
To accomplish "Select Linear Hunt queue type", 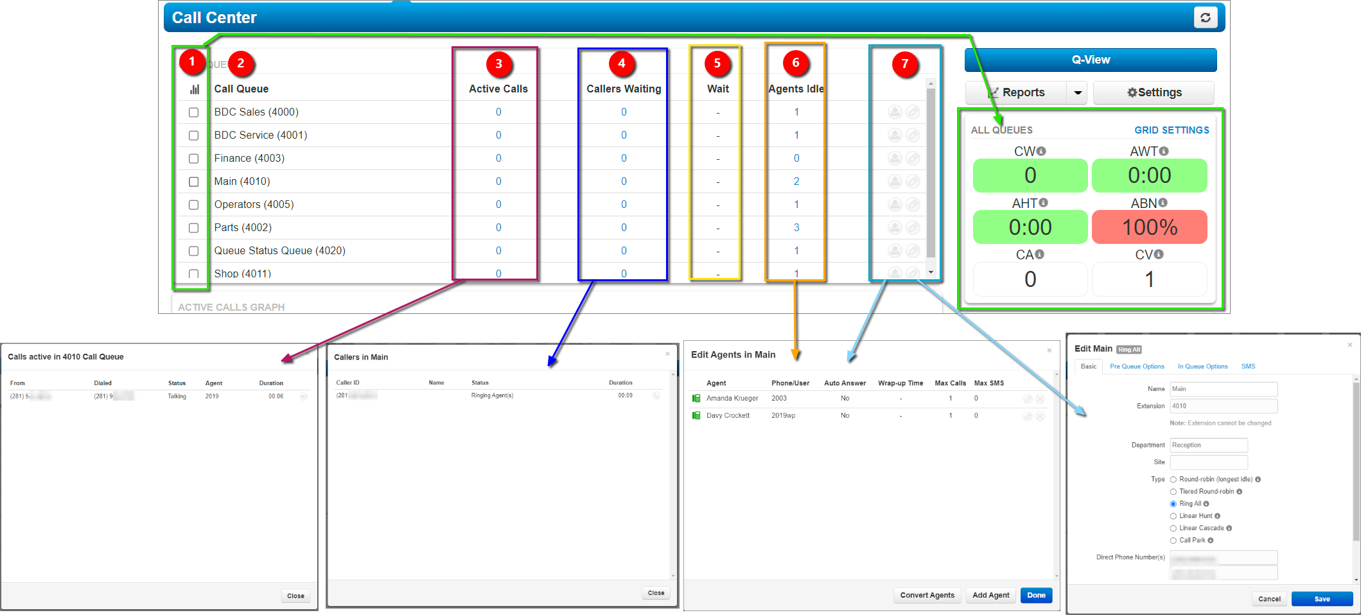I will pyautogui.click(x=1173, y=516).
